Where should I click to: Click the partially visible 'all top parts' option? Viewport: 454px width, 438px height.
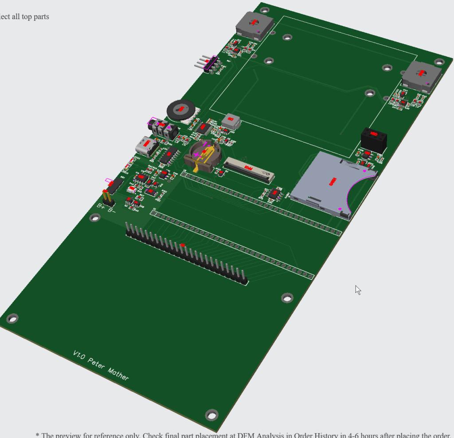(x=24, y=17)
